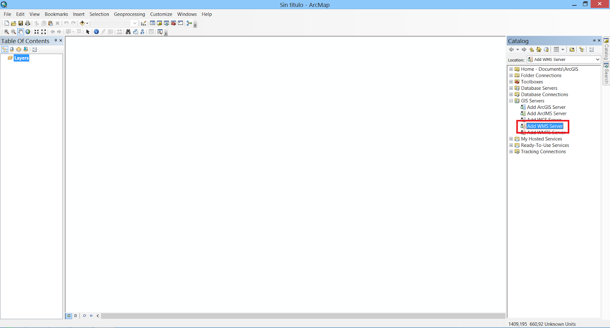Select Ready-To-Use Services item
Image resolution: width=610 pixels, height=328 pixels.
[x=545, y=145]
